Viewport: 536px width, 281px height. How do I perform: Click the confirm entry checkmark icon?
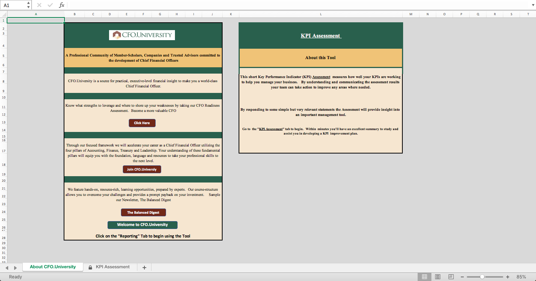[x=50, y=5]
